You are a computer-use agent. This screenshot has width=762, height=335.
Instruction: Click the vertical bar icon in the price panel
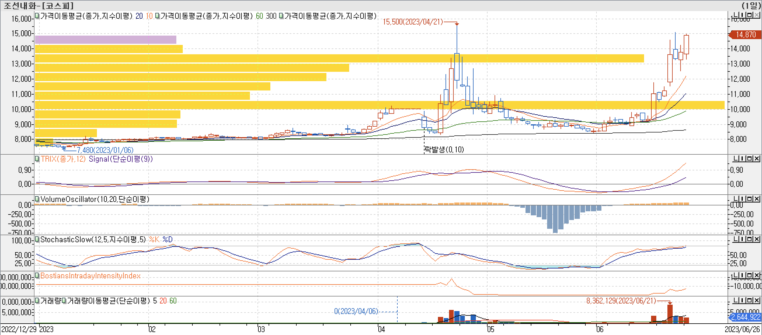742,15
